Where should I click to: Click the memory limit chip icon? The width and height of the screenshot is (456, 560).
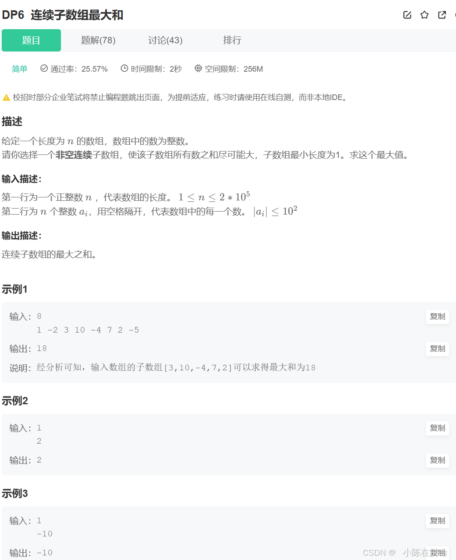click(198, 68)
